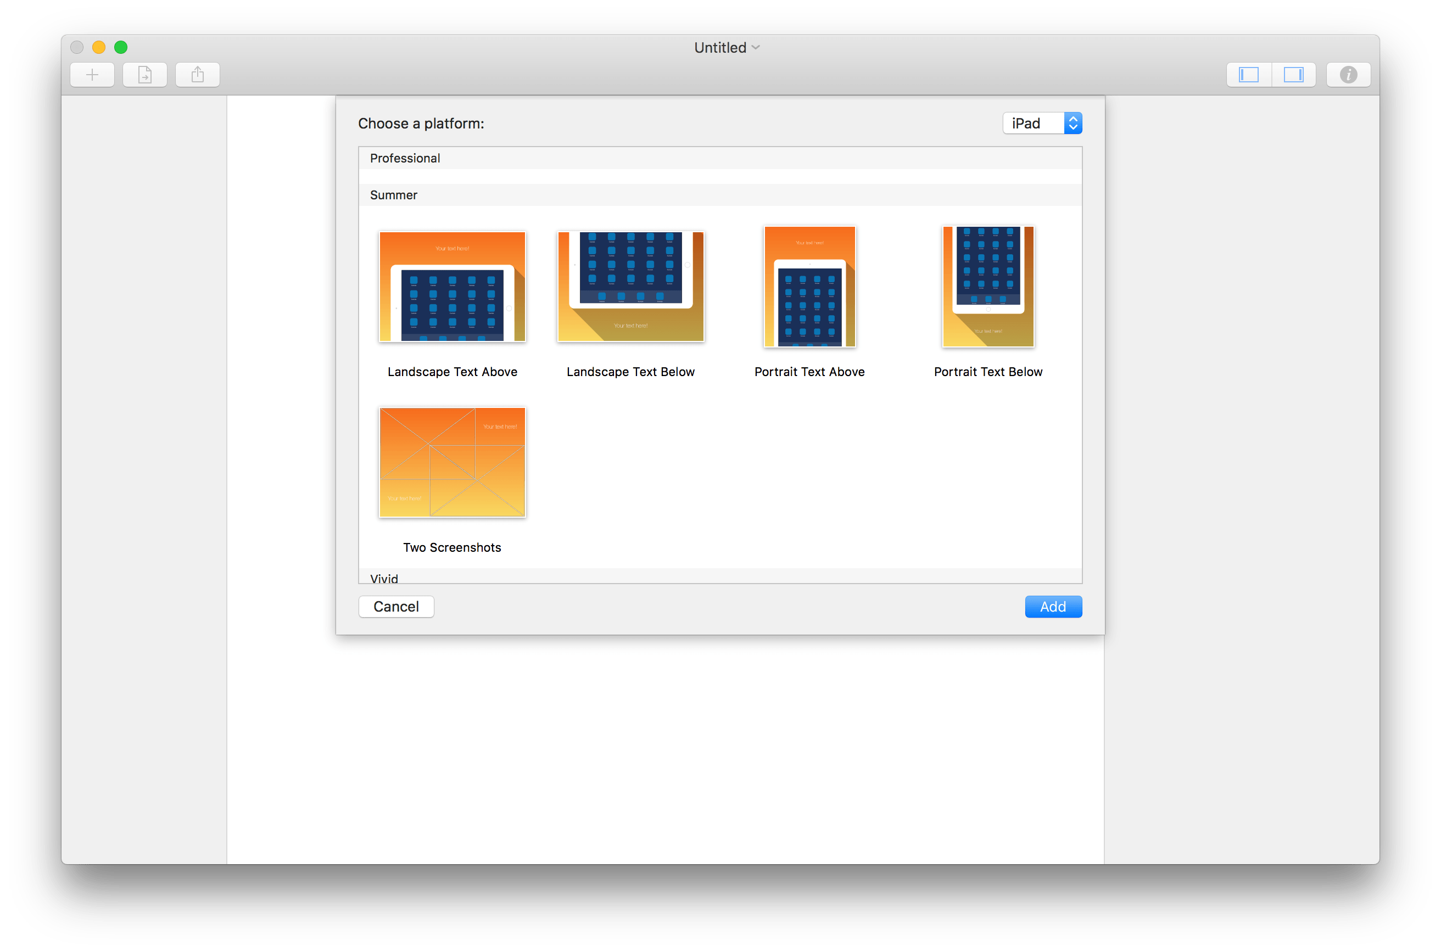The image size is (1441, 952).
Task: Open the share export toolbar icon
Action: click(197, 75)
